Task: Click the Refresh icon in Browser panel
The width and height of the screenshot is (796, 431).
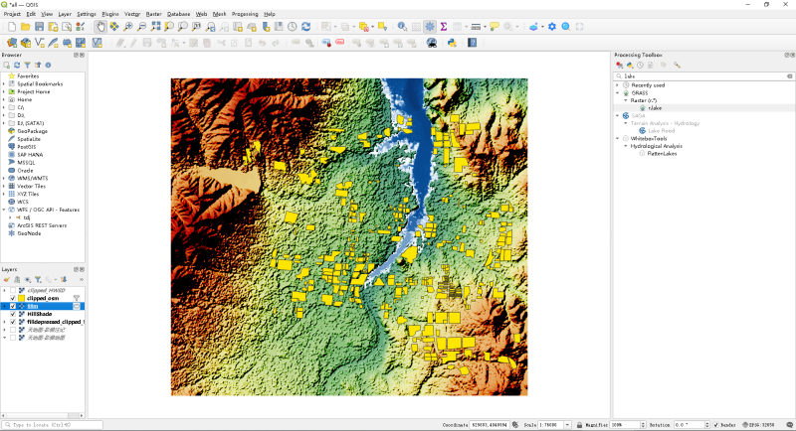Action: click(17, 65)
